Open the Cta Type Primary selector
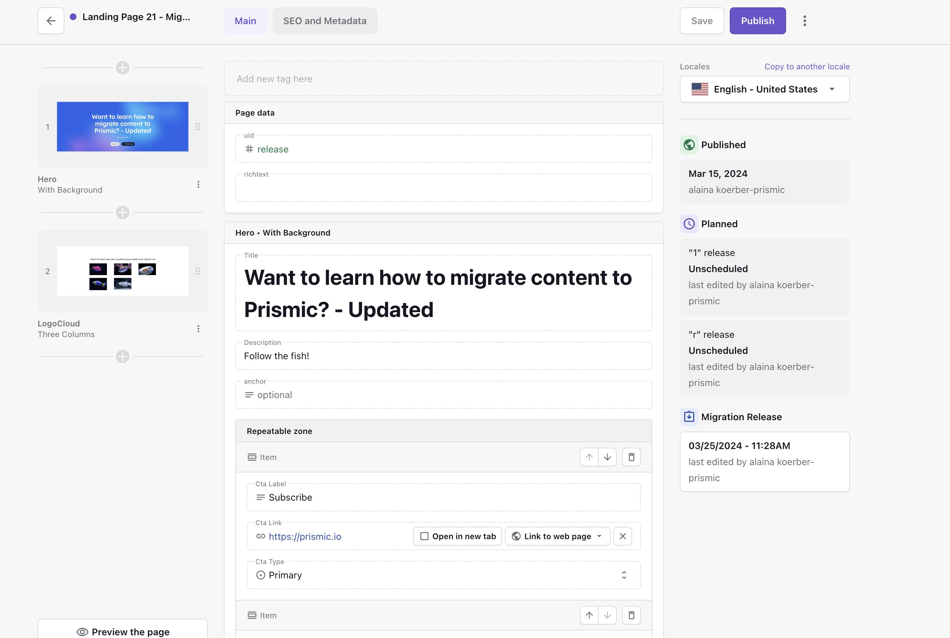Screen dimensions: 950x638 (x=443, y=575)
